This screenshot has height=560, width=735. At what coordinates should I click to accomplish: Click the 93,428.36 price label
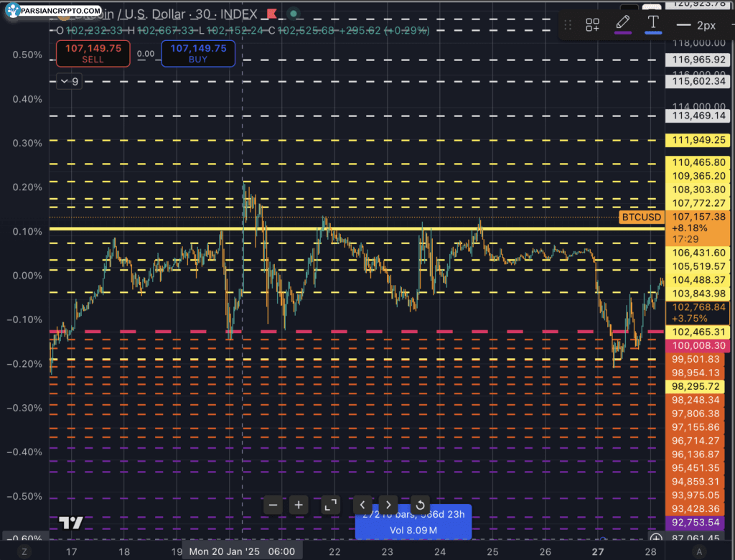(x=695, y=509)
